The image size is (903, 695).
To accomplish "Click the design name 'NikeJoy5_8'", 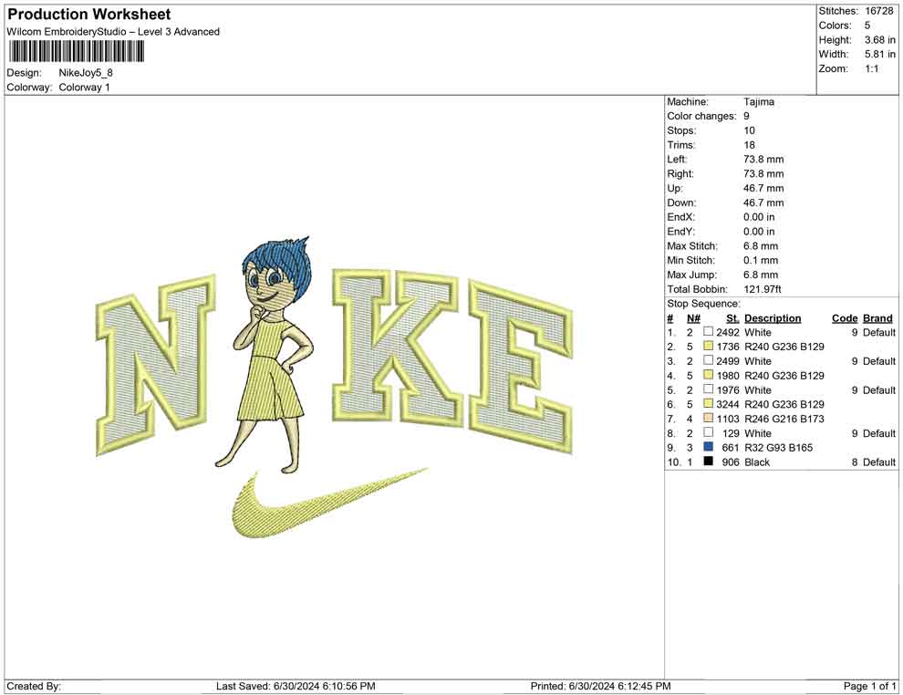I will (x=86, y=73).
